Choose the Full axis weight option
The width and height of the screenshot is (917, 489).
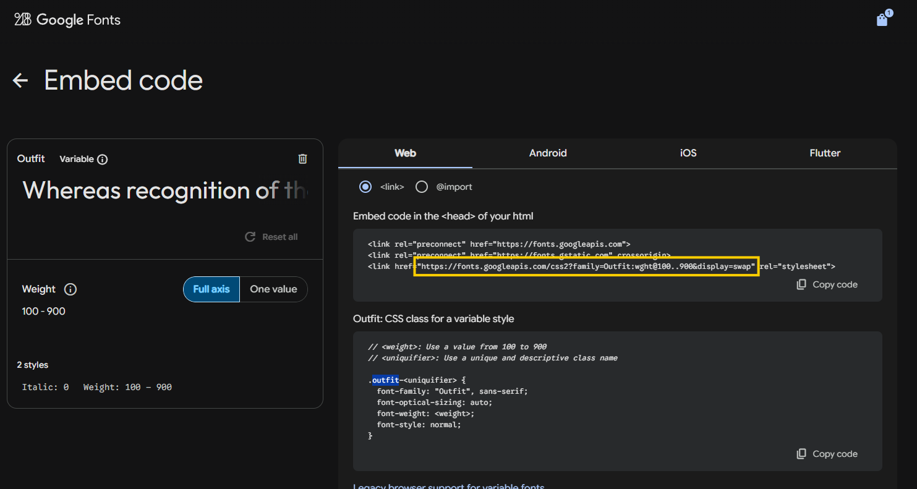[211, 289]
